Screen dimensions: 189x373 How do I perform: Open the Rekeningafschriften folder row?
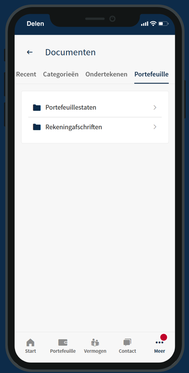[x=95, y=127]
